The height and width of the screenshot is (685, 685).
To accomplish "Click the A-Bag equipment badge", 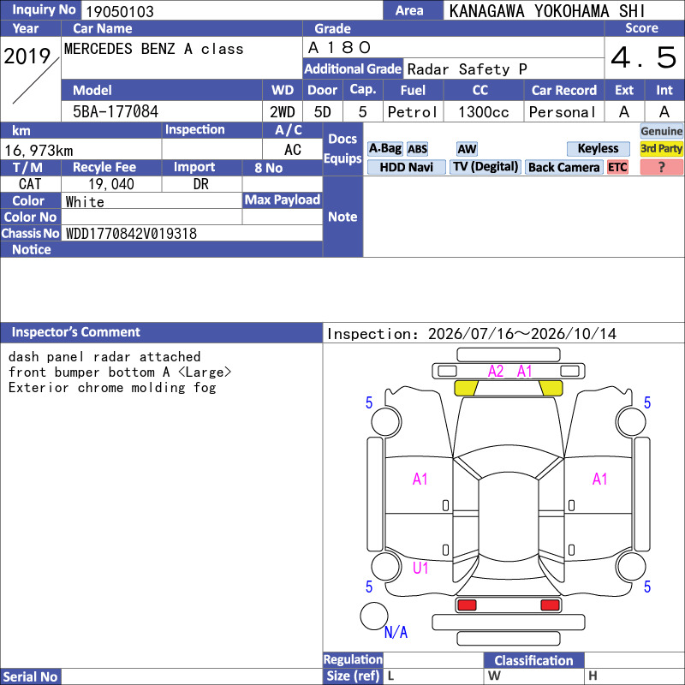I will (x=384, y=149).
